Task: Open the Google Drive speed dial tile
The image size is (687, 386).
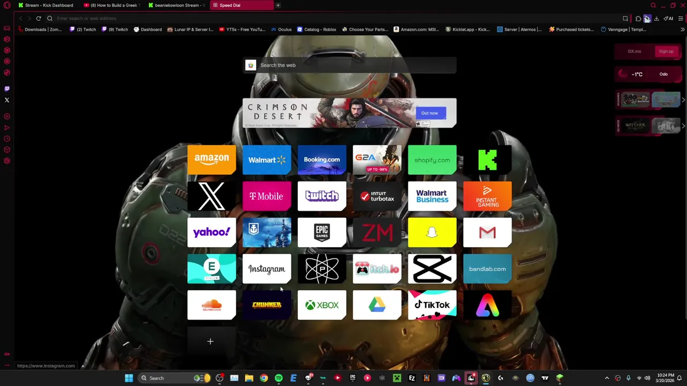Action: click(x=377, y=305)
